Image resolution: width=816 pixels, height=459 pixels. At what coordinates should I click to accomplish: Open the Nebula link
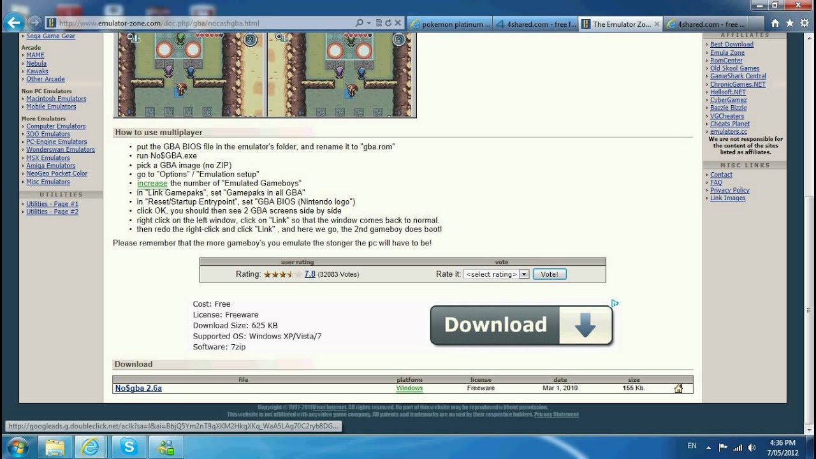(36, 63)
